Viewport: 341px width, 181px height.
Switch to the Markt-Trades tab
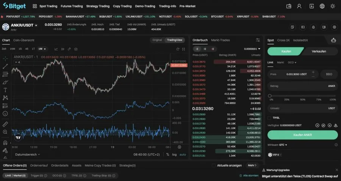pos(220,40)
